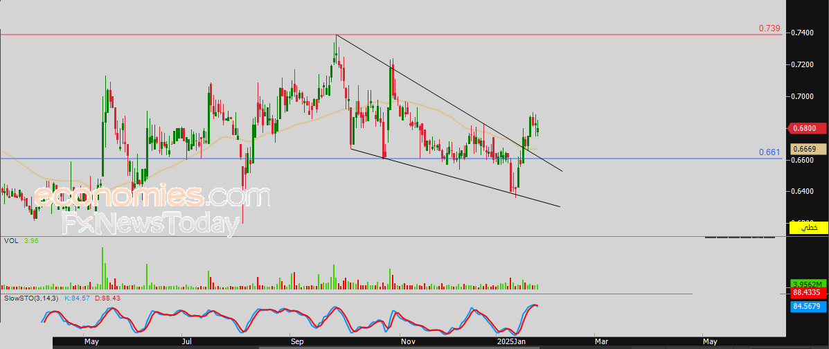Image resolution: width=829 pixels, height=349 pixels.
Task: Click the Jul date axis label
Action: (x=186, y=341)
